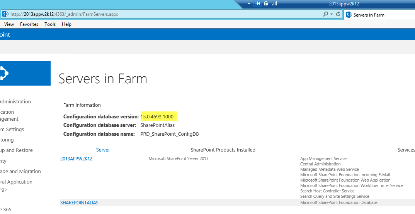The width and height of the screenshot is (415, 214).
Task: Open the Tools menu
Action: 50,24
